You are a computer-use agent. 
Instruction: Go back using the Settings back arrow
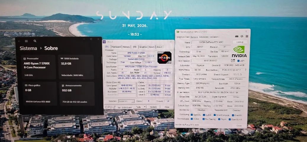coord(19,41)
